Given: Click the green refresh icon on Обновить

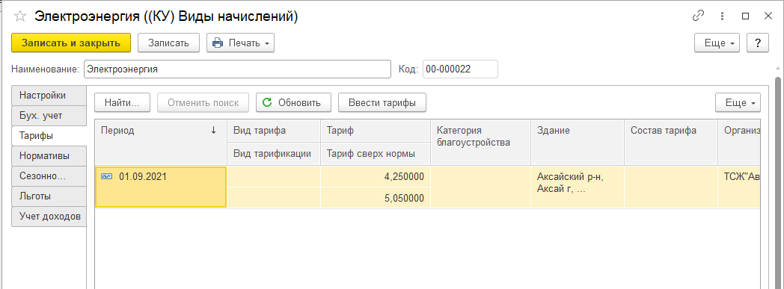Looking at the screenshot, I should [x=267, y=103].
